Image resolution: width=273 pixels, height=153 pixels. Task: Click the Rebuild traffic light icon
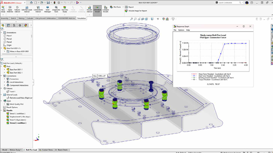tap(54, 3)
